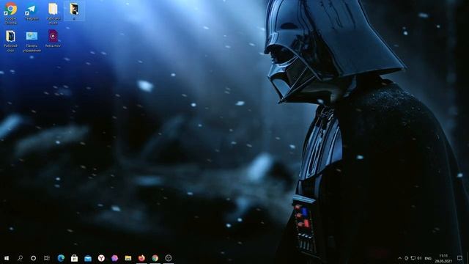Open clock and calendar flyout
Viewport: 469px width, 264px height.
[x=443, y=258]
